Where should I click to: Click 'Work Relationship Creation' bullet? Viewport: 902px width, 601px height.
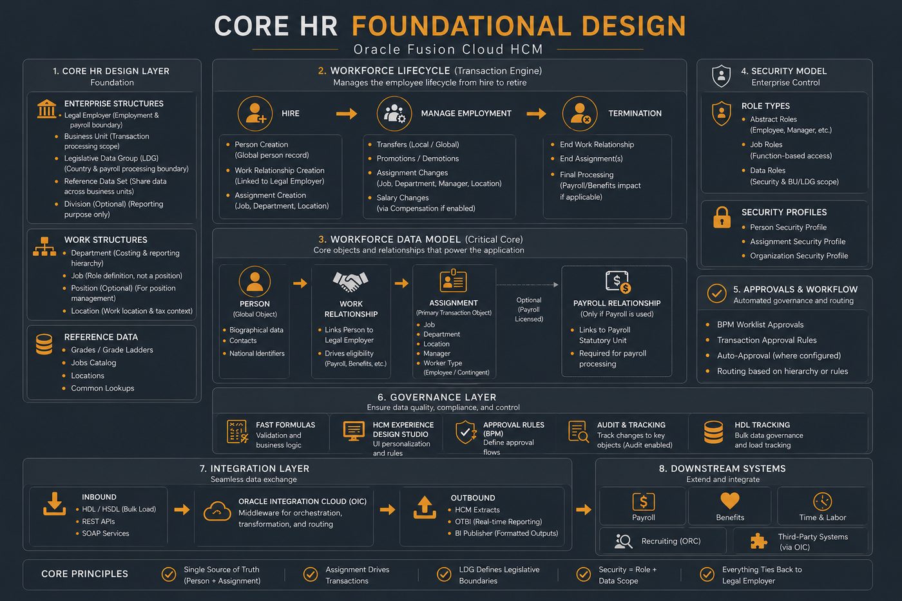click(280, 176)
